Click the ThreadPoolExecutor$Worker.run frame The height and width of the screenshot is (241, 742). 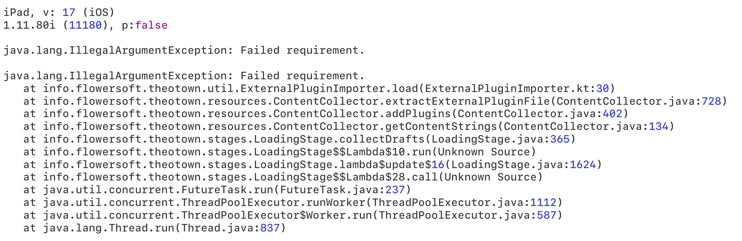click(293, 215)
